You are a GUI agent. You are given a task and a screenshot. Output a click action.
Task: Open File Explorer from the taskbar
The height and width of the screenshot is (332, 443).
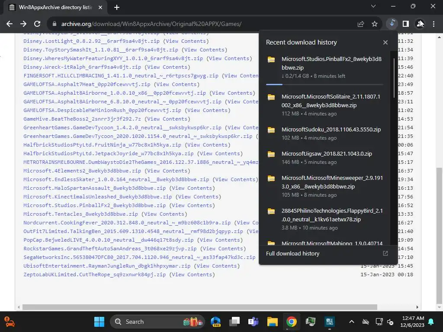point(273,322)
